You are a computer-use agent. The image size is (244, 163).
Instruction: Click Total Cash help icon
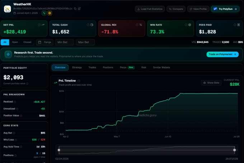tap(88, 25)
